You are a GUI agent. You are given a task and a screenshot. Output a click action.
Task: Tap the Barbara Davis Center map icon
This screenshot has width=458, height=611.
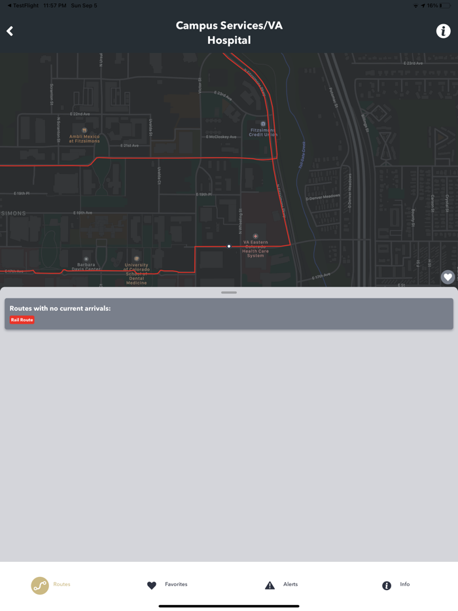tap(86, 259)
